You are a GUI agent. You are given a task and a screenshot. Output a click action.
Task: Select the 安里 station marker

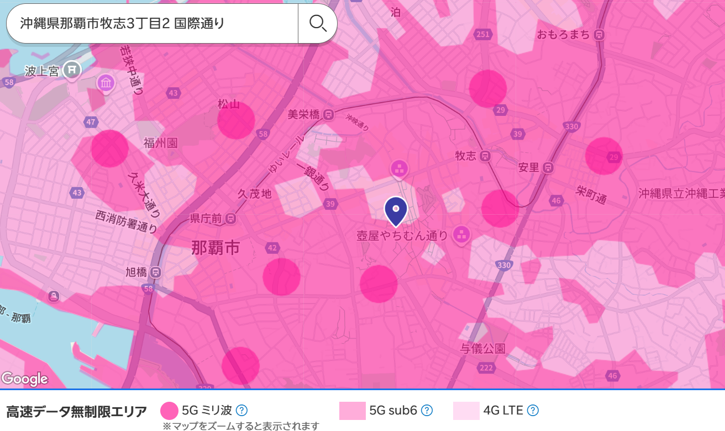pyautogui.click(x=548, y=167)
